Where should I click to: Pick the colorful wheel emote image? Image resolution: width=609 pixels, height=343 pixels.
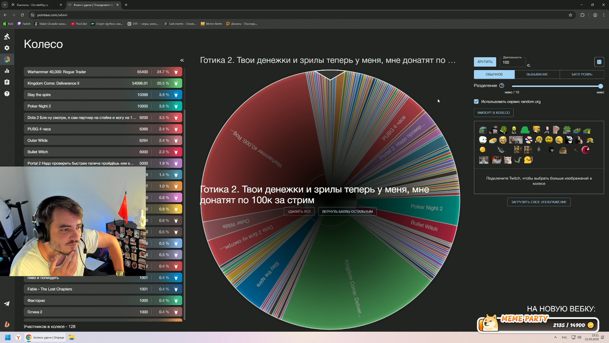pyautogui.click(x=529, y=140)
